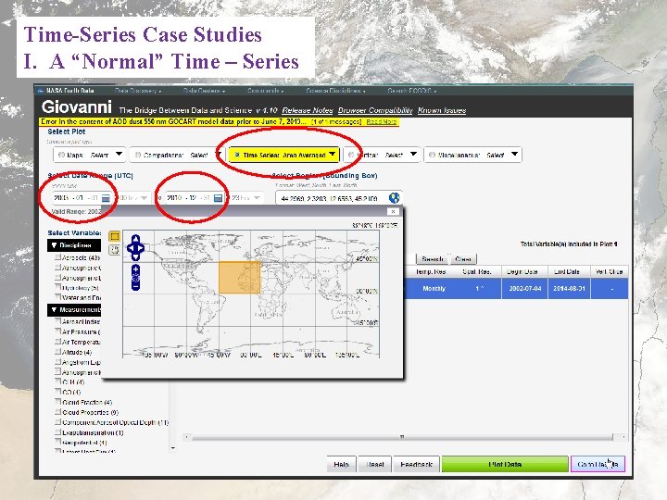Select the Time Series radio button
Screen dimensions: 667x500
click(237, 156)
